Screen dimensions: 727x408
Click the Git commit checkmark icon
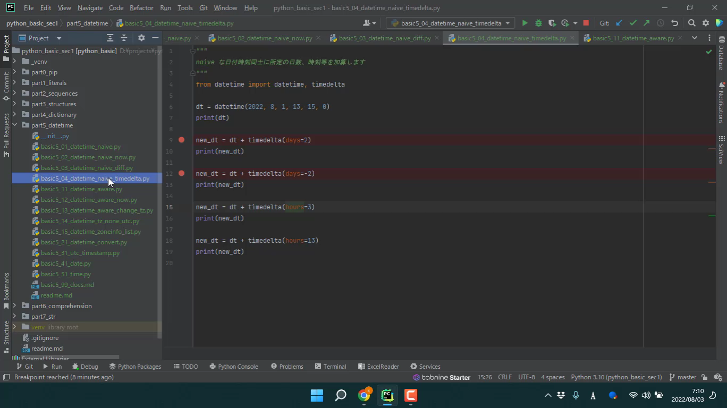click(633, 23)
